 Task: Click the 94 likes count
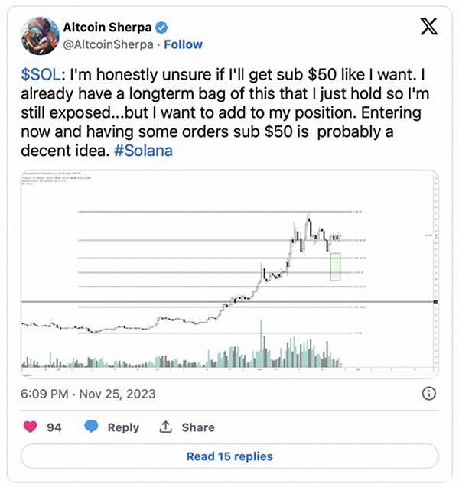click(x=54, y=427)
